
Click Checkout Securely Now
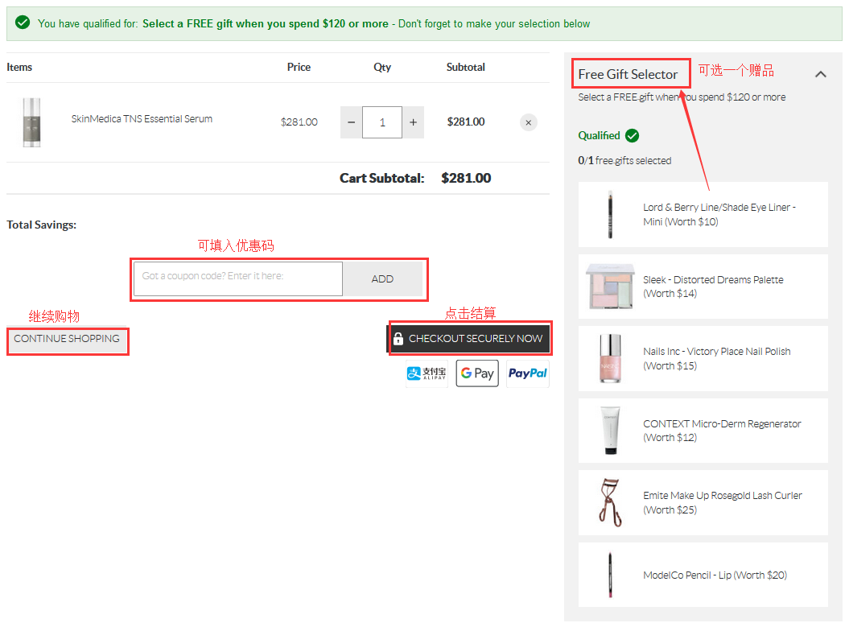click(470, 338)
